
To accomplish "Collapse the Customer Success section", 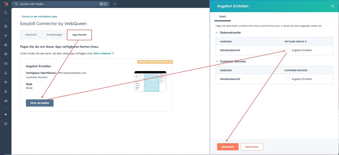I will [x=217, y=61].
